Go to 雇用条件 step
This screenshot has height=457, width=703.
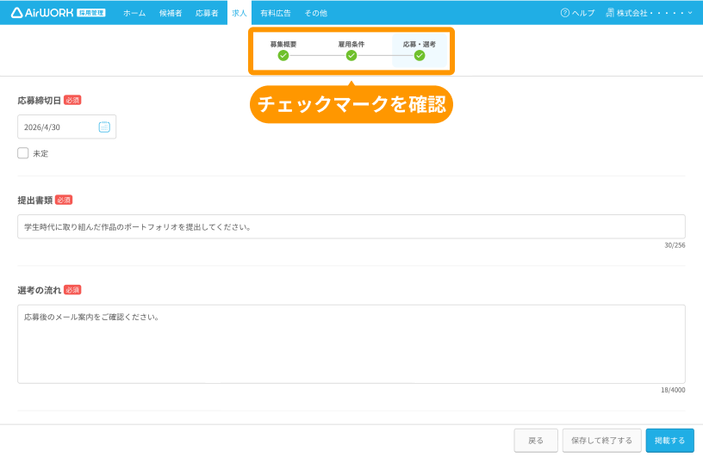click(351, 44)
